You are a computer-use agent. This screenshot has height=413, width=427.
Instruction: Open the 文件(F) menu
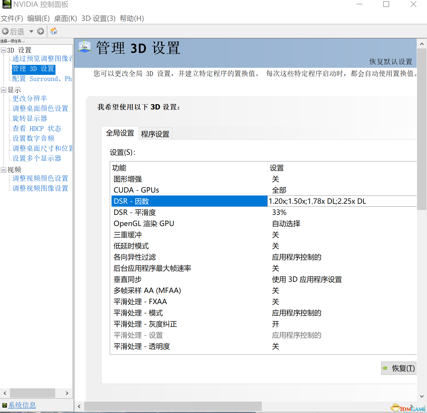click(12, 18)
